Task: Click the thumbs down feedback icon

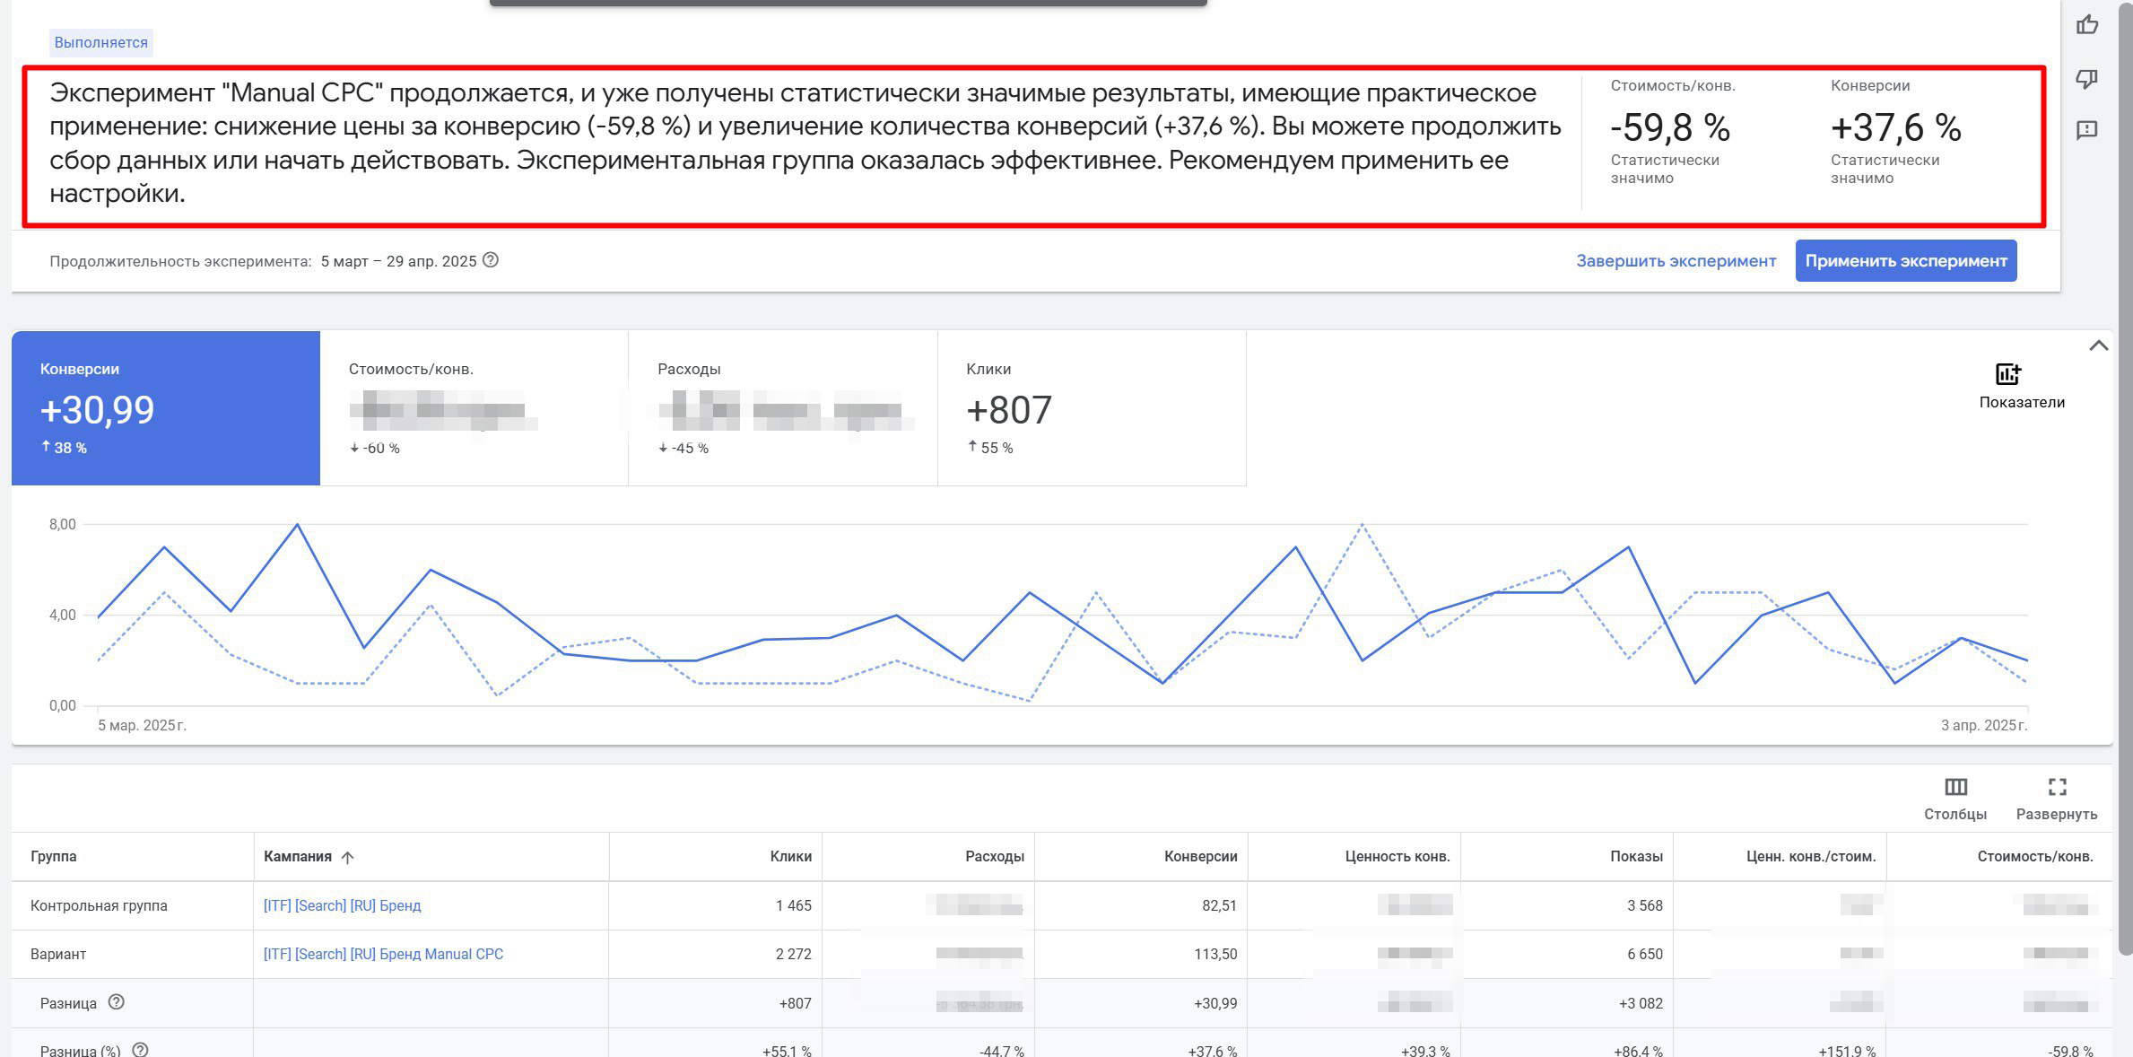Action: 2087,79
